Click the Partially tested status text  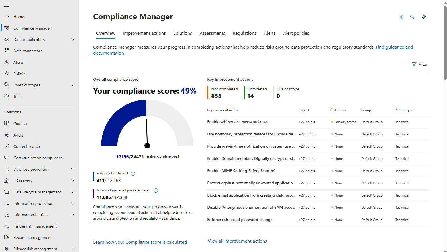point(345,122)
